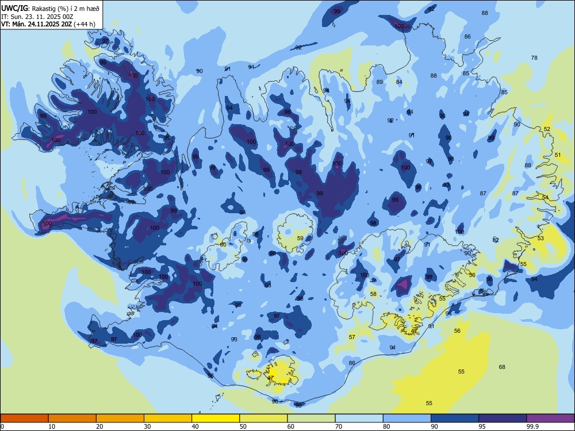The height and width of the screenshot is (431, 575).
Task: Click the title text 'UWC/IG: Rakastig (%) í 2 m hæð'
Action: click(x=50, y=9)
